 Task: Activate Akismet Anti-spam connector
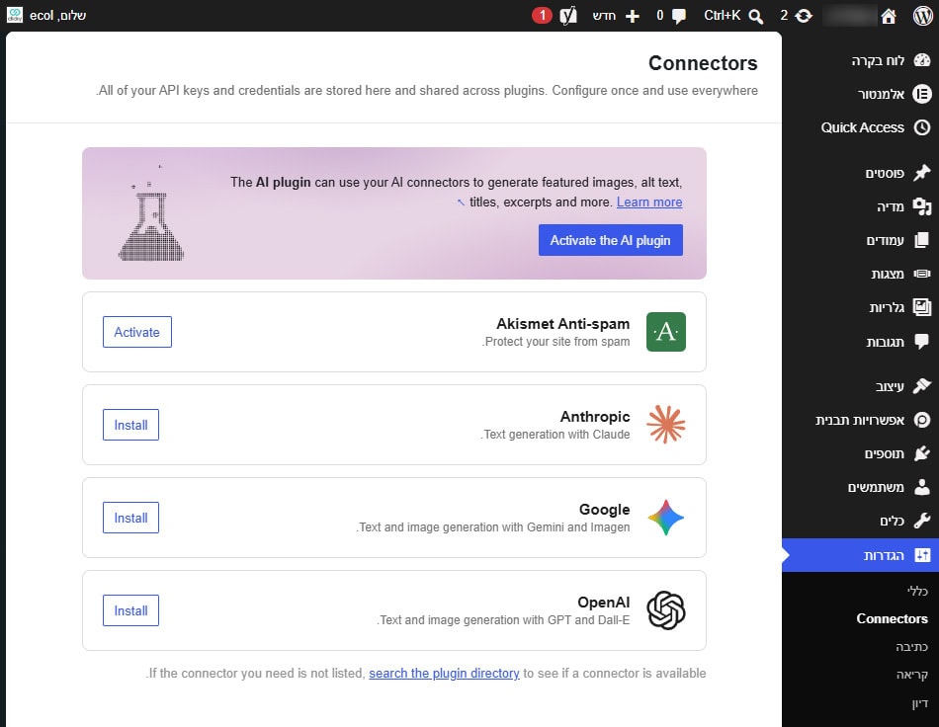tap(137, 332)
